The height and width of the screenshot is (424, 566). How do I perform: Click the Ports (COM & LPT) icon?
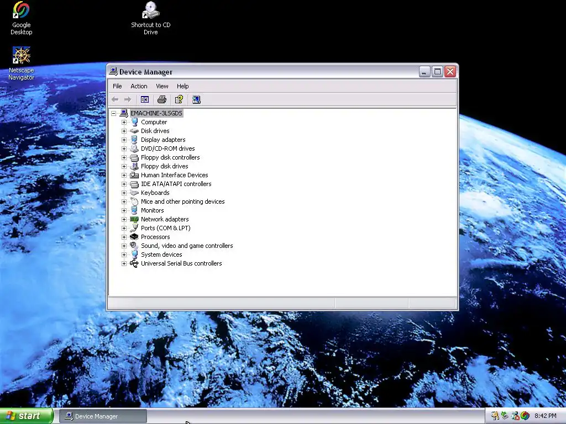[134, 228]
